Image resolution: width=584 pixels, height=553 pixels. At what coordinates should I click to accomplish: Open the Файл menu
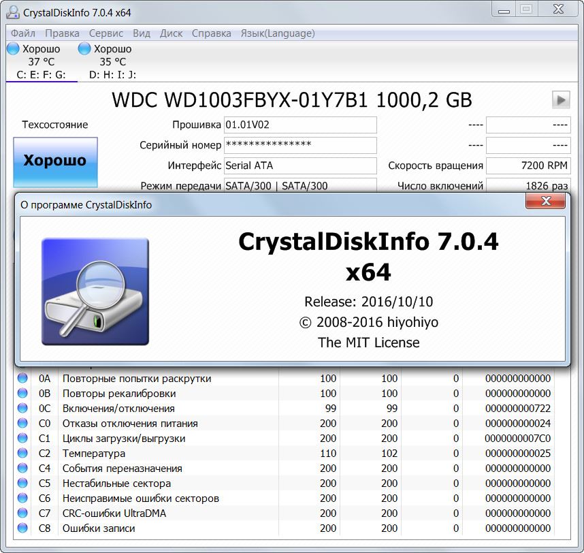22,33
